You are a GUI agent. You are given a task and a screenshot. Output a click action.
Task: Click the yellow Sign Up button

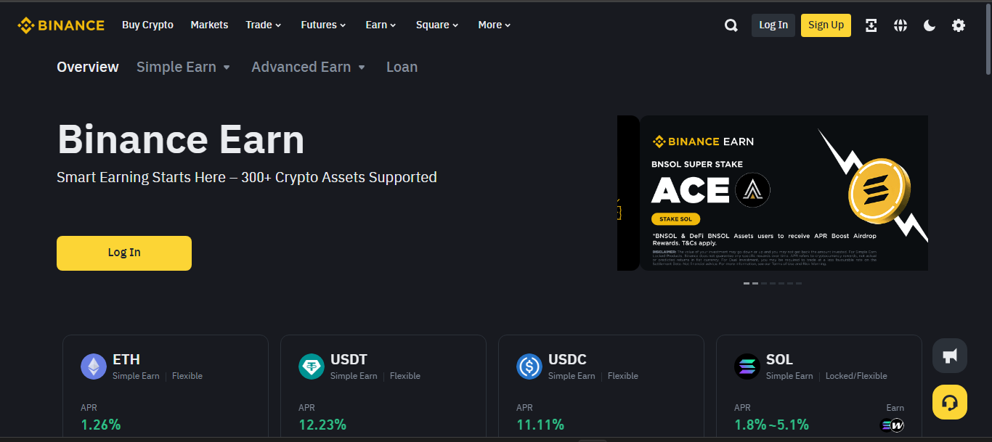(x=826, y=25)
